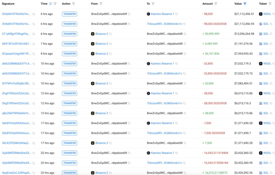Copy signature 511yKRjpYCRng4Yq with its copy icon
This screenshot has height=175, width=275.
coord(34,34)
